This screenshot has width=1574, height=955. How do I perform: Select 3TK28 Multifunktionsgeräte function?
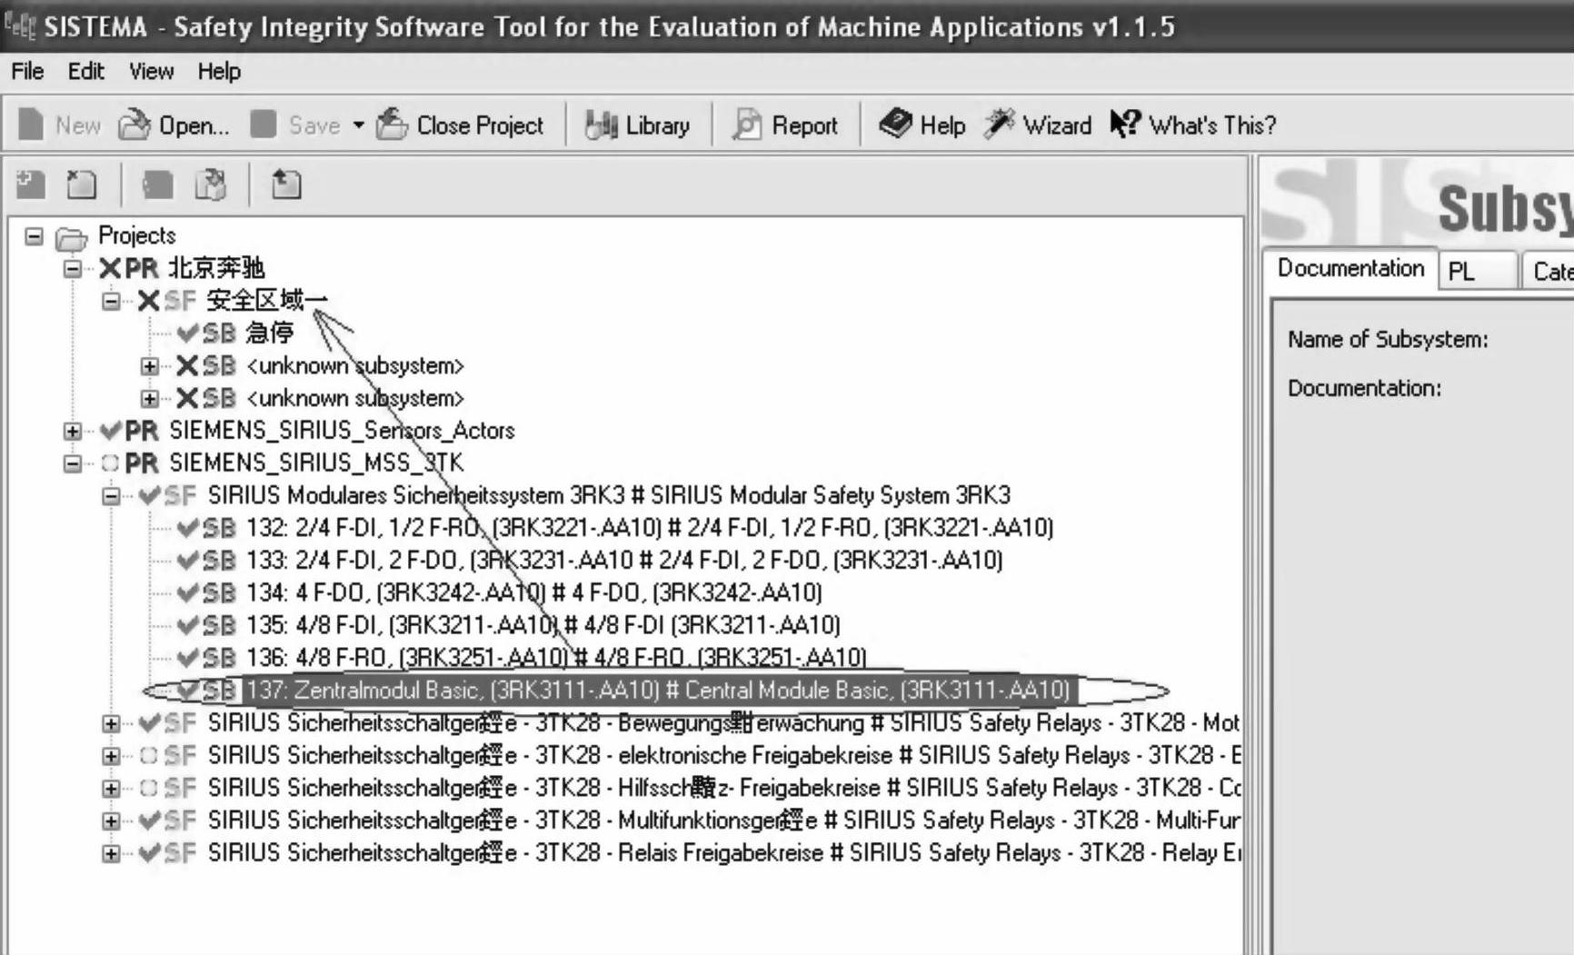coord(723,821)
